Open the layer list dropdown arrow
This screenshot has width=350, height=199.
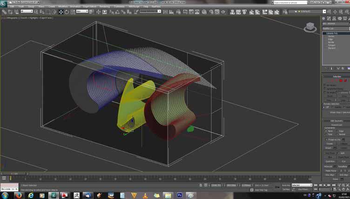(x=324, y=12)
